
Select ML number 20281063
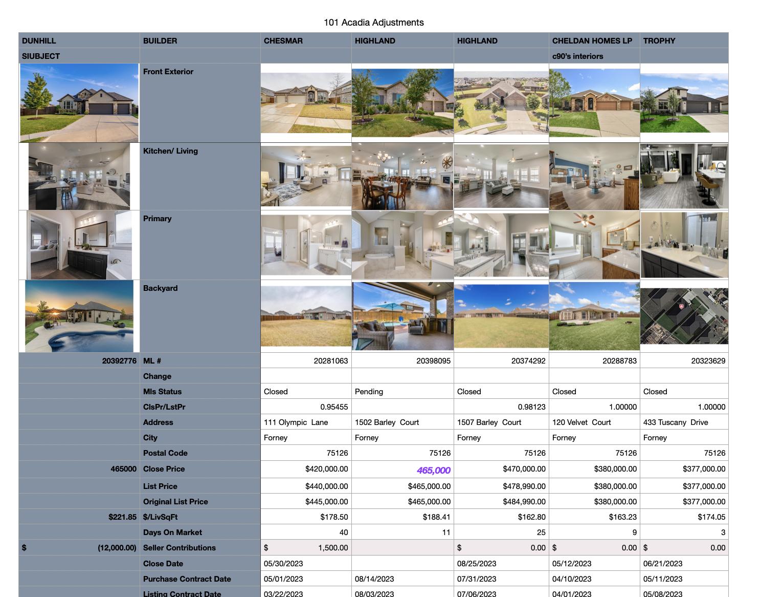point(331,361)
